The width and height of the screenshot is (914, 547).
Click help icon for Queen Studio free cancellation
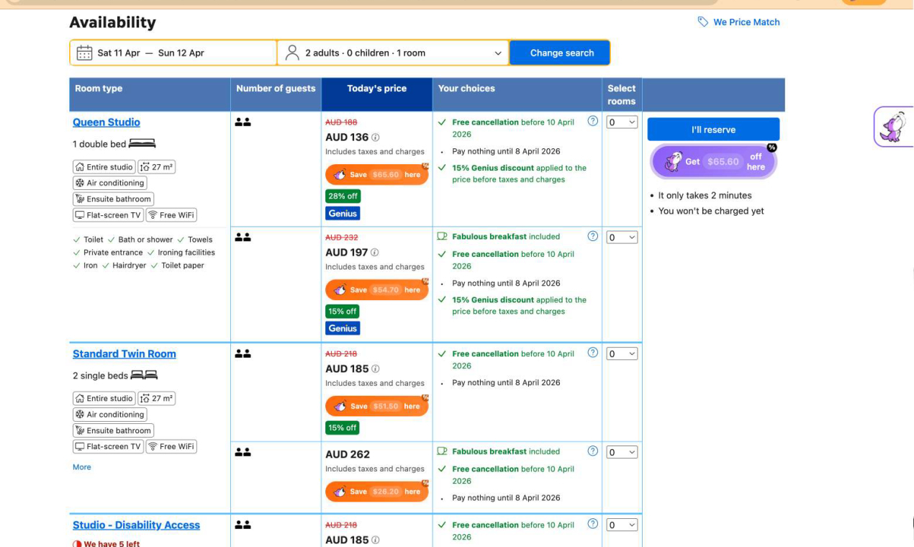(592, 121)
